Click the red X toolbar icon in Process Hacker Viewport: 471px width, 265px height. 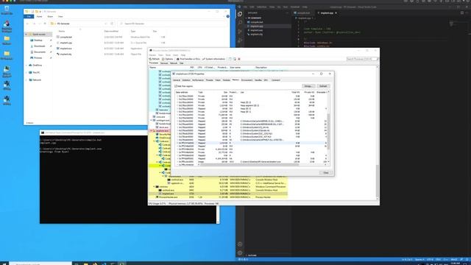pyautogui.click(x=239, y=59)
